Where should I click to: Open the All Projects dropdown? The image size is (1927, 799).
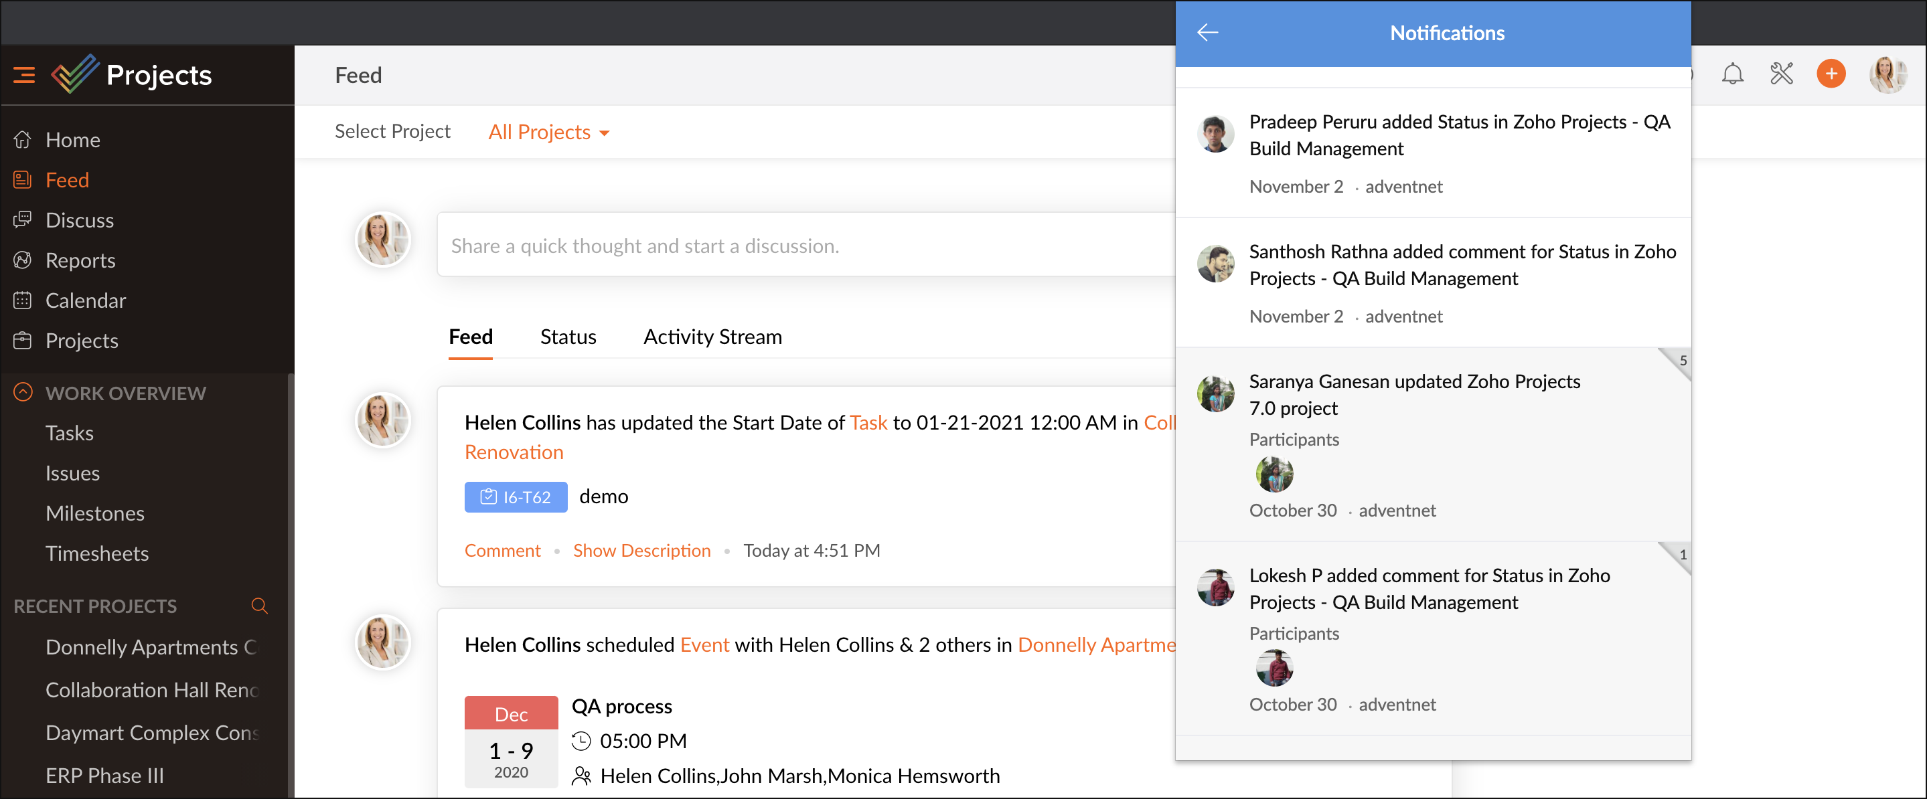[548, 132]
